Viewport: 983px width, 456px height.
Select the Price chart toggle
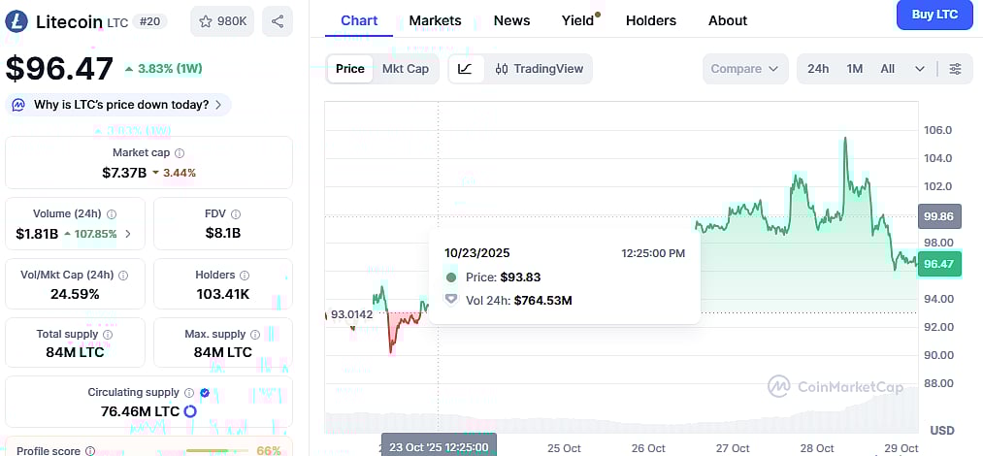pyautogui.click(x=350, y=69)
